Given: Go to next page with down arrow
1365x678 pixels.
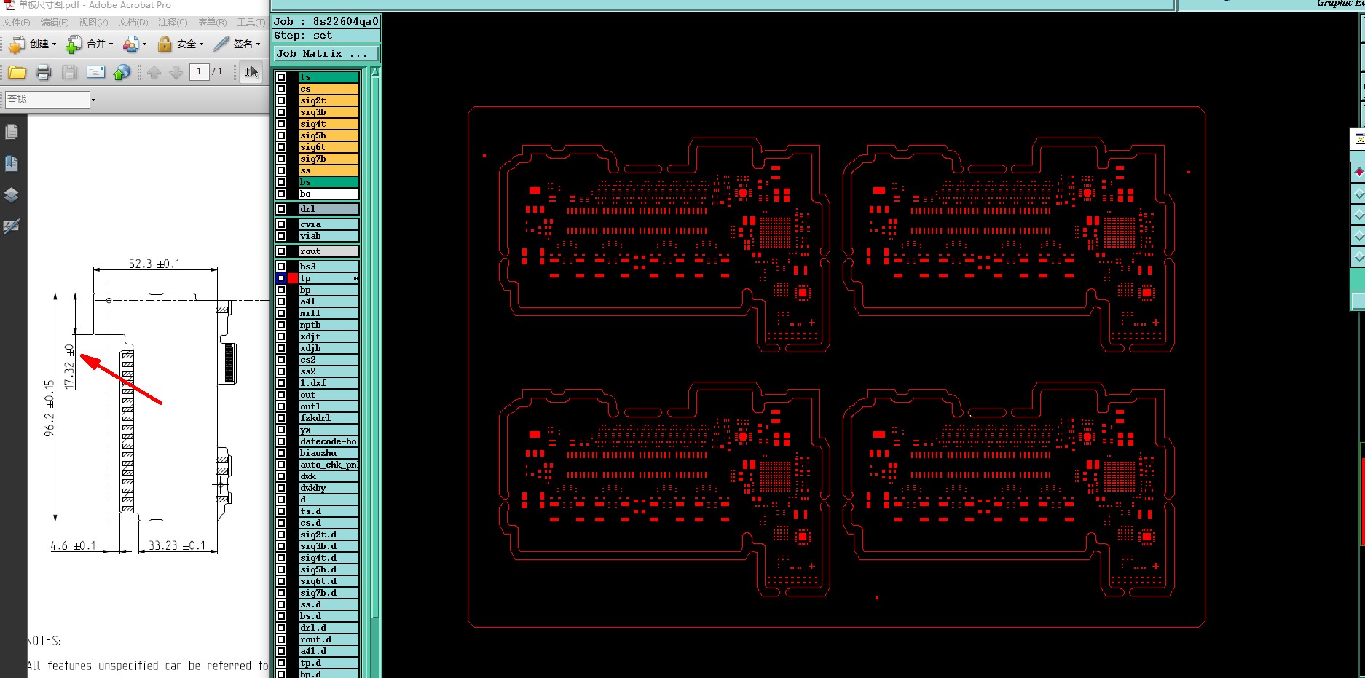Looking at the screenshot, I should pos(176,72).
